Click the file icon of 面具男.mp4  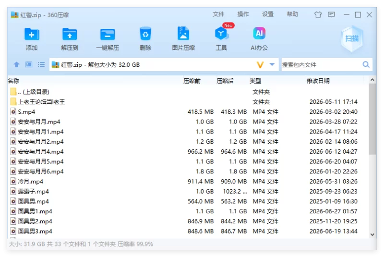coord(13,201)
